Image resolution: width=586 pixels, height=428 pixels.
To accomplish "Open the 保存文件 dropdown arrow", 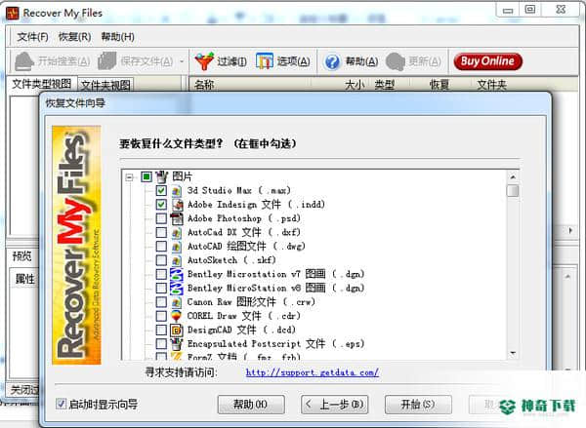I will (182, 61).
